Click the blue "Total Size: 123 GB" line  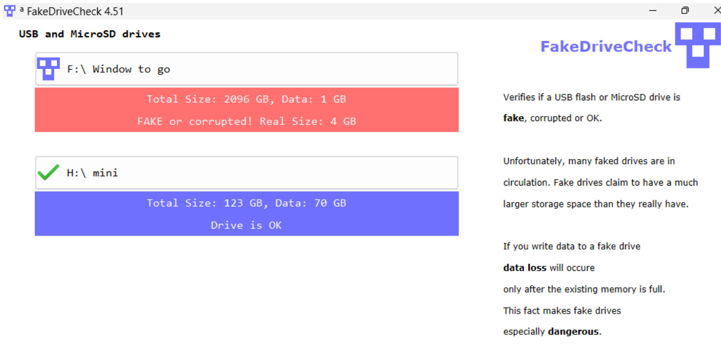(x=246, y=203)
